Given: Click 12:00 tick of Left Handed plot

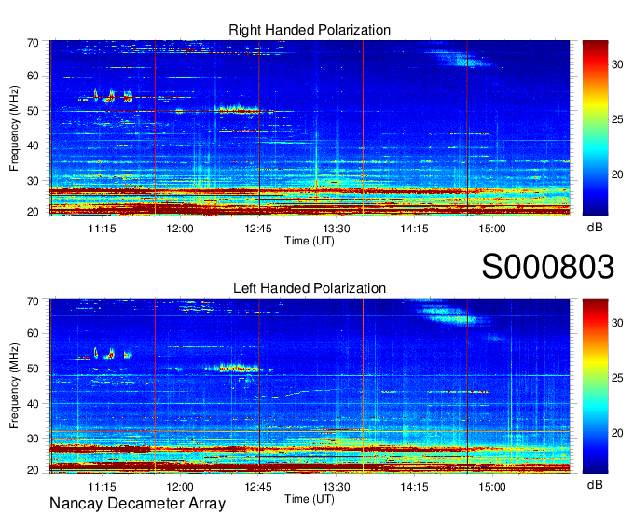Looking at the screenshot, I should click(180, 487).
